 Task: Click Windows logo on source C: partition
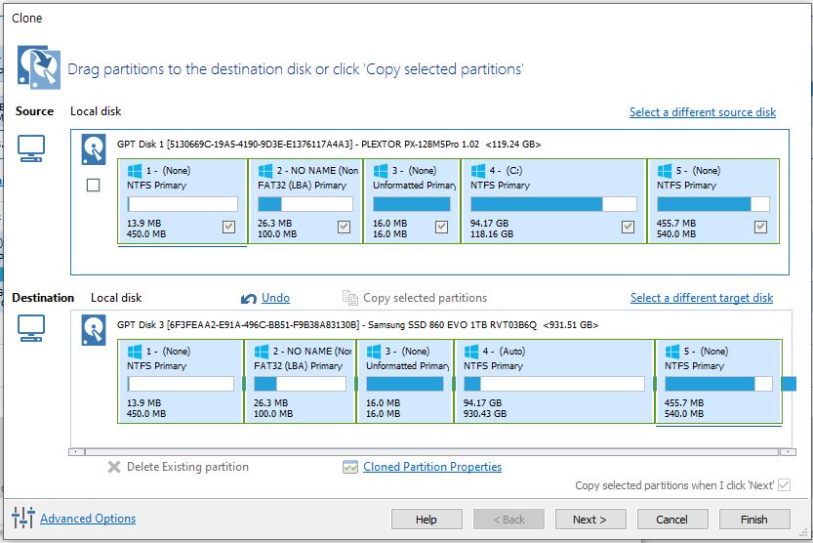[478, 171]
